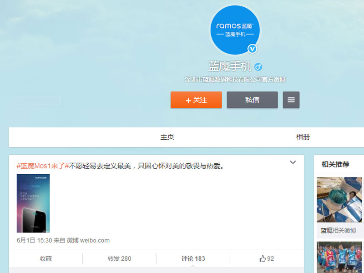Screen dimensions: 364x273
Task: Switch to the 相册 tab
Action: (303, 137)
